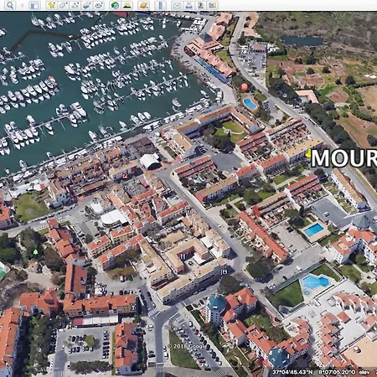
Task: Toggle sunlight across the landscape
Action: [x=127, y=5]
